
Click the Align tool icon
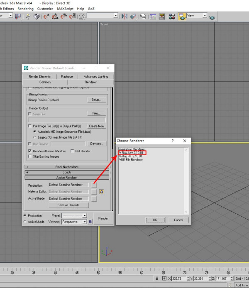pos(133,16)
